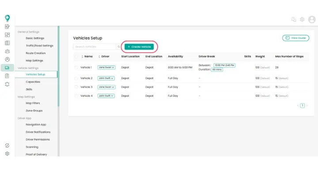Image resolution: width=318 pixels, height=179 pixels.
Task: Click the search magnifier icon beside vehicle search
Action: coord(119,46)
